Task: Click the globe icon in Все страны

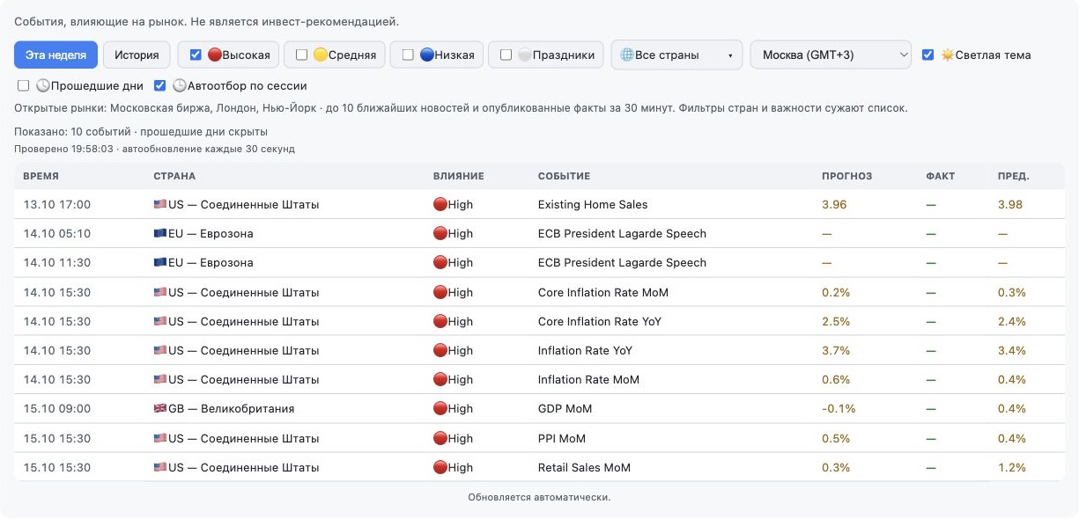Action: pos(627,55)
